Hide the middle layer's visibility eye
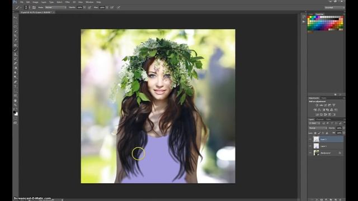The width and height of the screenshot is (358, 201). [310, 146]
